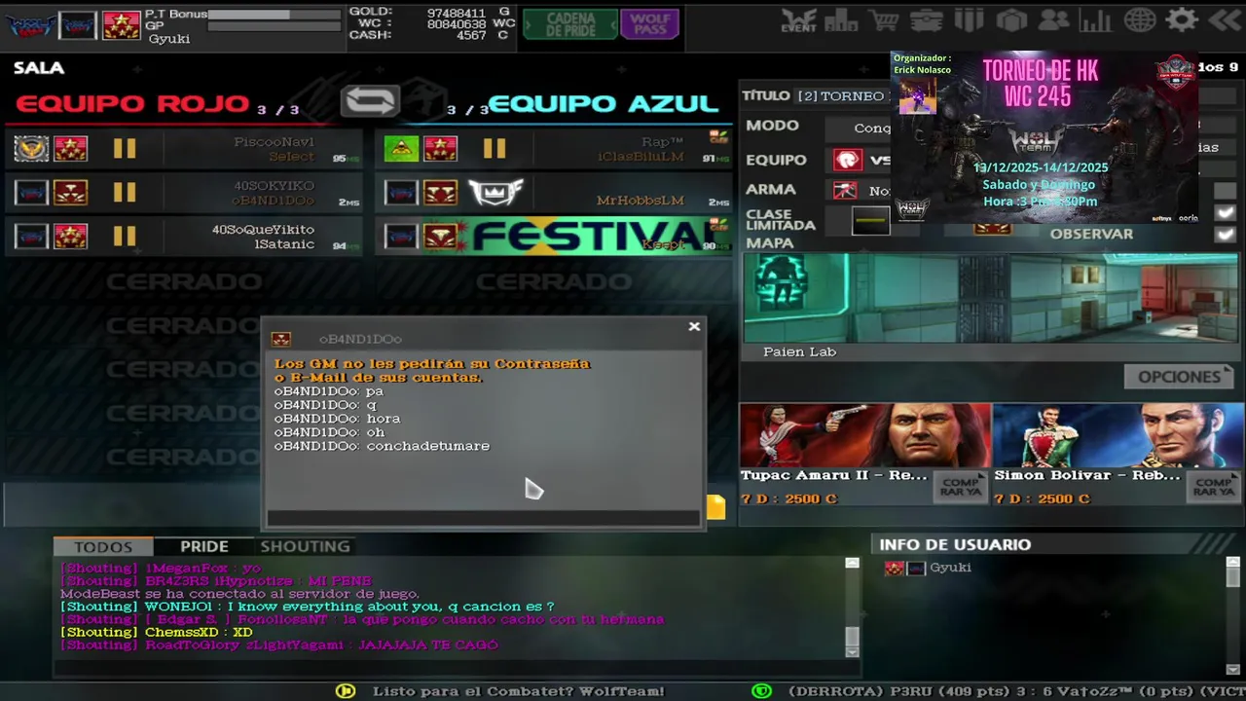Click the P.T Bonus progress bar
This screenshot has width=1246, height=701.
click(x=276, y=15)
